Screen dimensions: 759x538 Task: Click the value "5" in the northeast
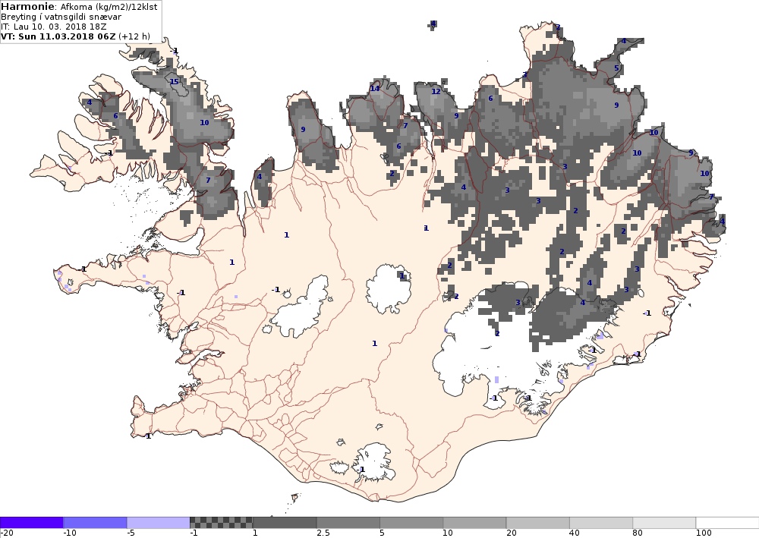click(x=616, y=68)
